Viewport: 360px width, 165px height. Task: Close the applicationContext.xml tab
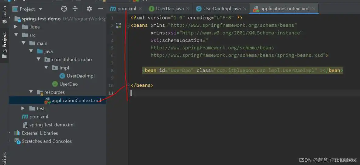[313, 9]
